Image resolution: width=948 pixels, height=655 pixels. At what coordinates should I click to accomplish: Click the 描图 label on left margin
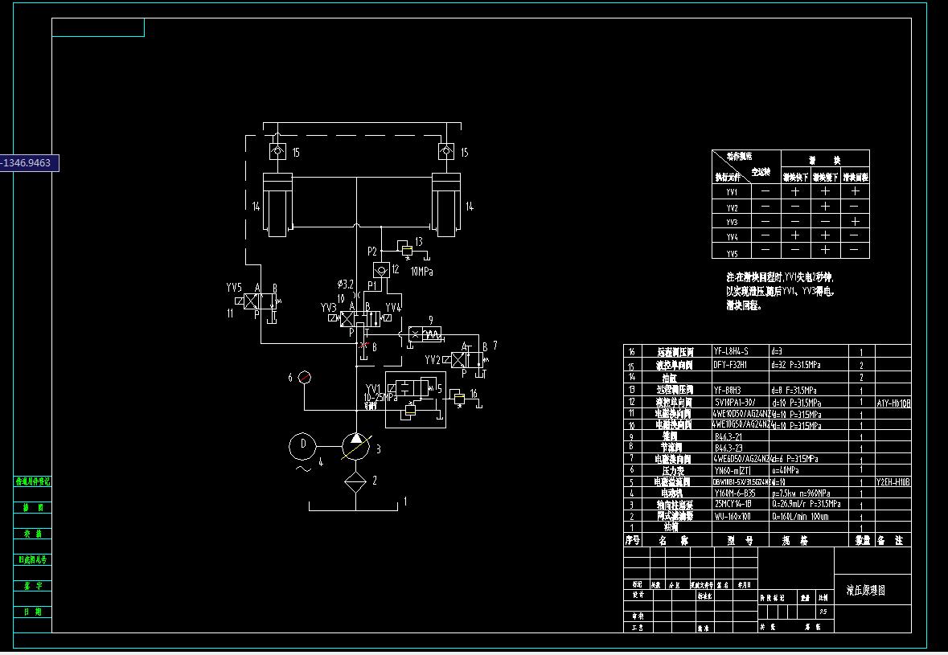(32, 507)
